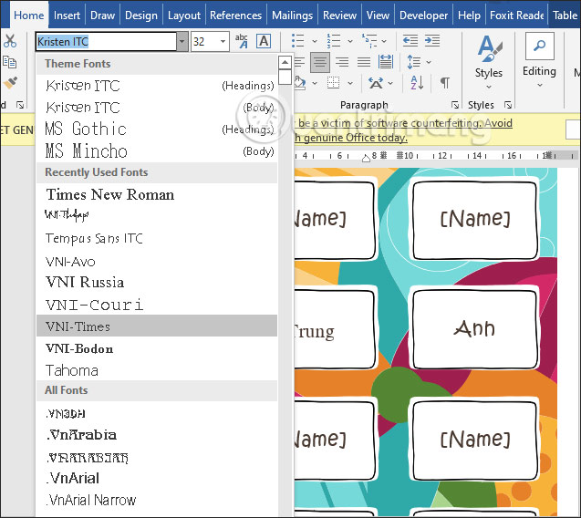Toggle Show/Hide paragraph marks
Screen dimensions: 581x518
pos(445,83)
